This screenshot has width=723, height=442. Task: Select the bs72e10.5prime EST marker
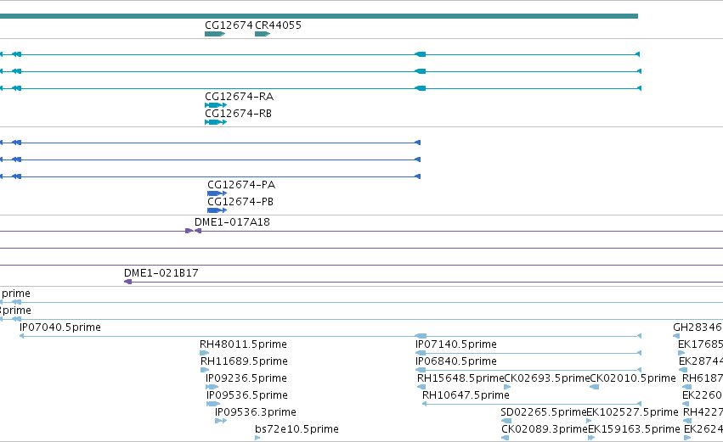[x=257, y=438]
